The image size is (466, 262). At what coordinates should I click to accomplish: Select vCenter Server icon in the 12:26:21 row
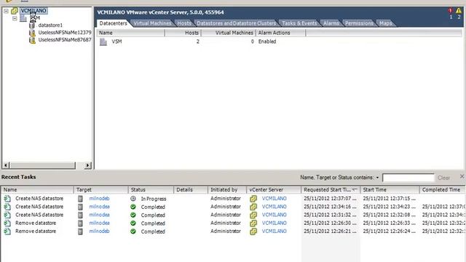pos(253,231)
